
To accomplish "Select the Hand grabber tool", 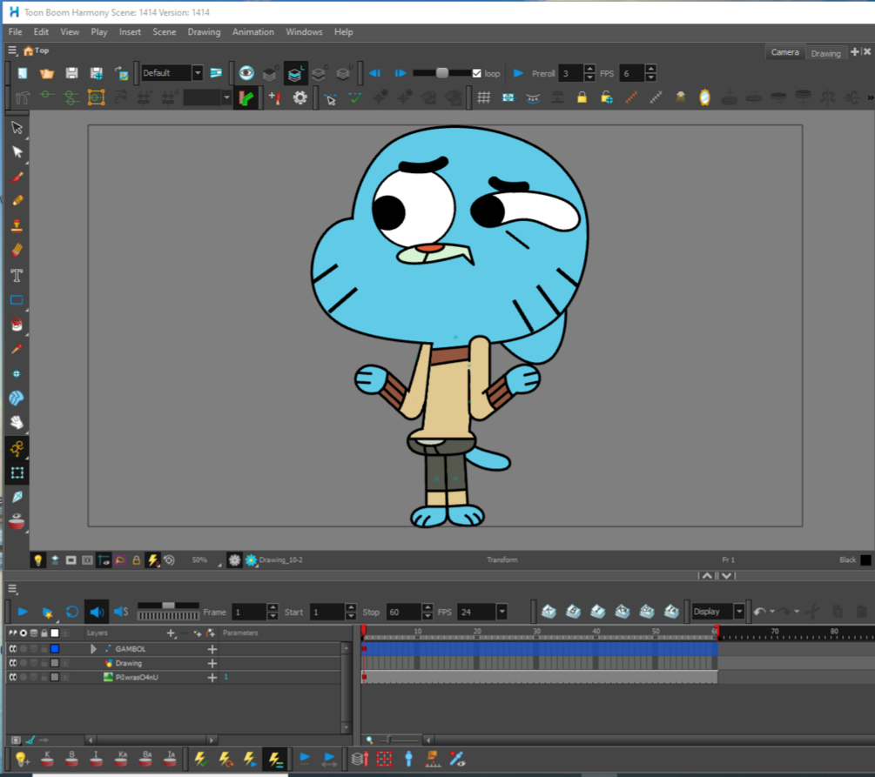I will point(17,422).
